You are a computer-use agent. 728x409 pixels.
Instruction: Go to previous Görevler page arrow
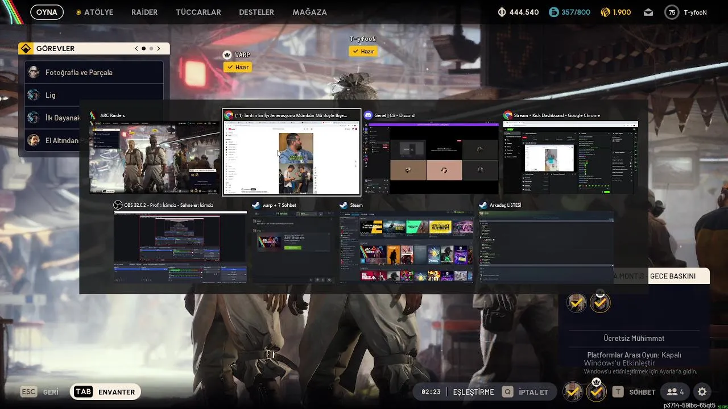(x=136, y=49)
